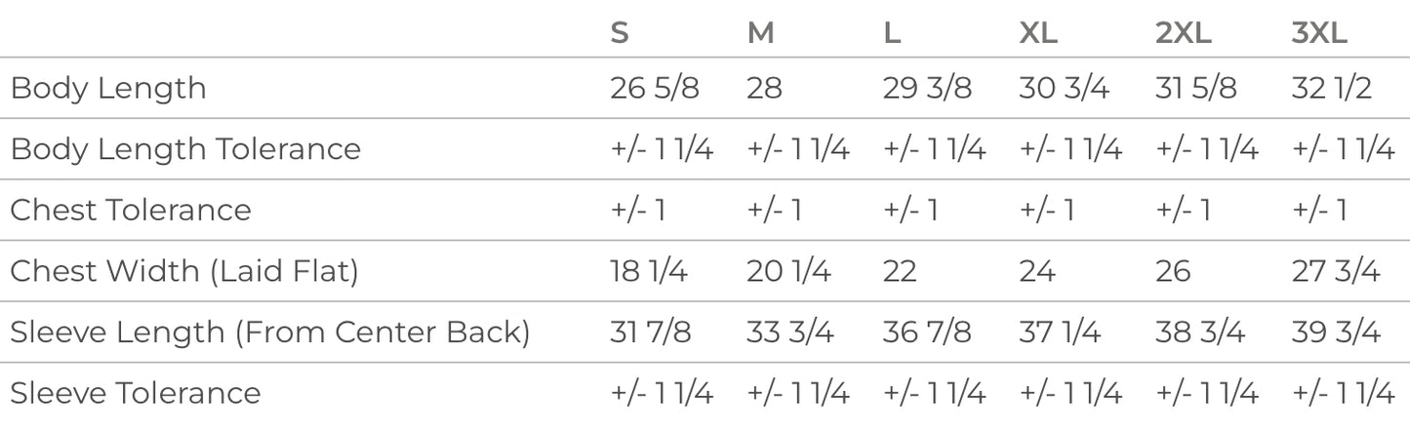Select the 18 1/4 chest width cell
Viewport: 1410px width, 432px height.
tap(649, 271)
